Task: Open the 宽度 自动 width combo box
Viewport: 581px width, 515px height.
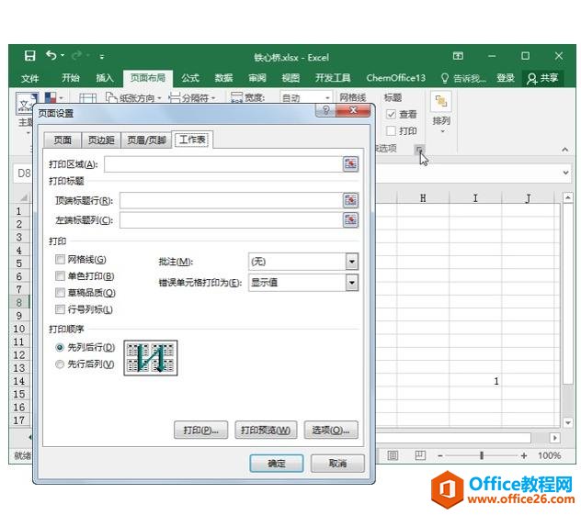Action: 305,97
